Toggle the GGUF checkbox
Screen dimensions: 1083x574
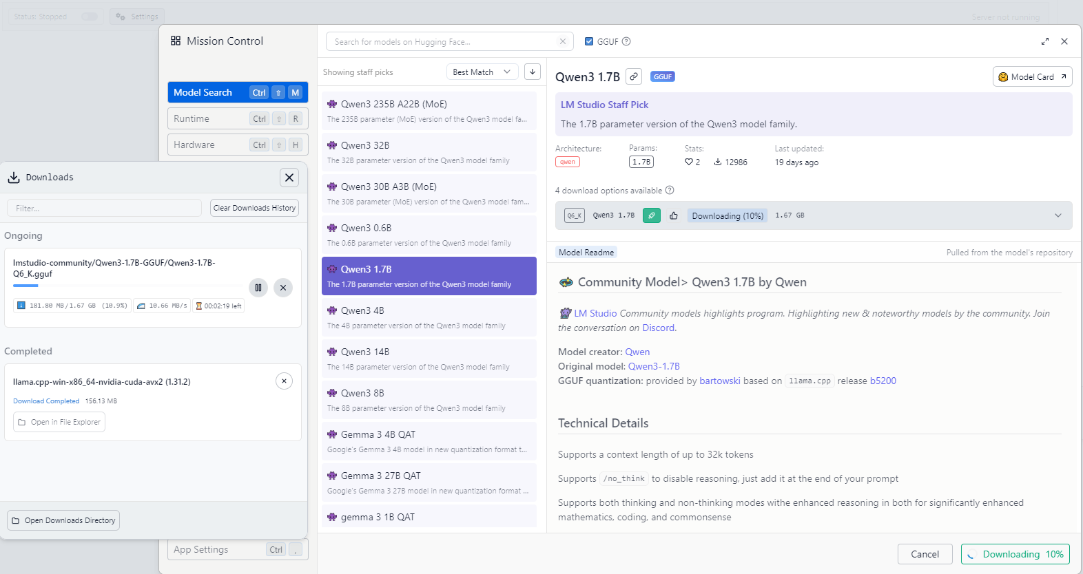(589, 41)
